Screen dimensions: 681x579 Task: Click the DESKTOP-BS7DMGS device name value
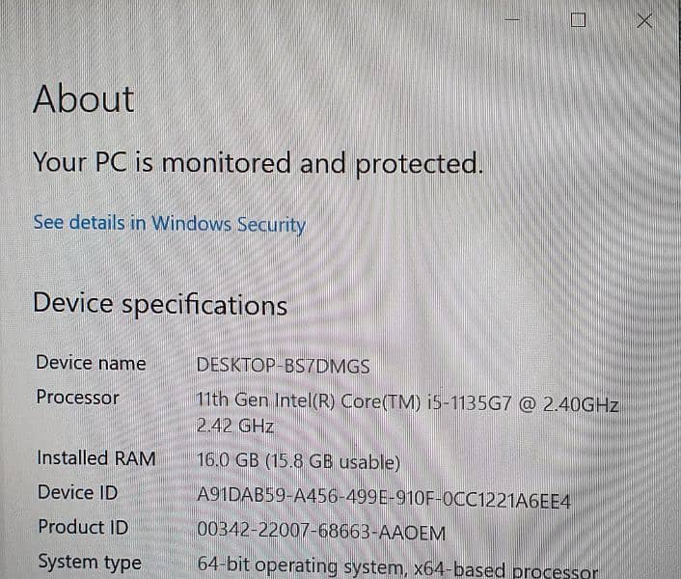point(283,366)
